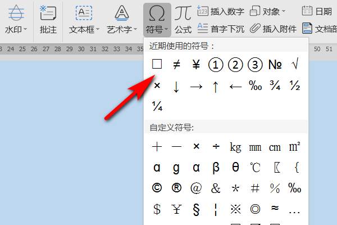The width and height of the screenshot is (337, 225).
Task: Click the 文本框 text box icon
Action: point(84,13)
